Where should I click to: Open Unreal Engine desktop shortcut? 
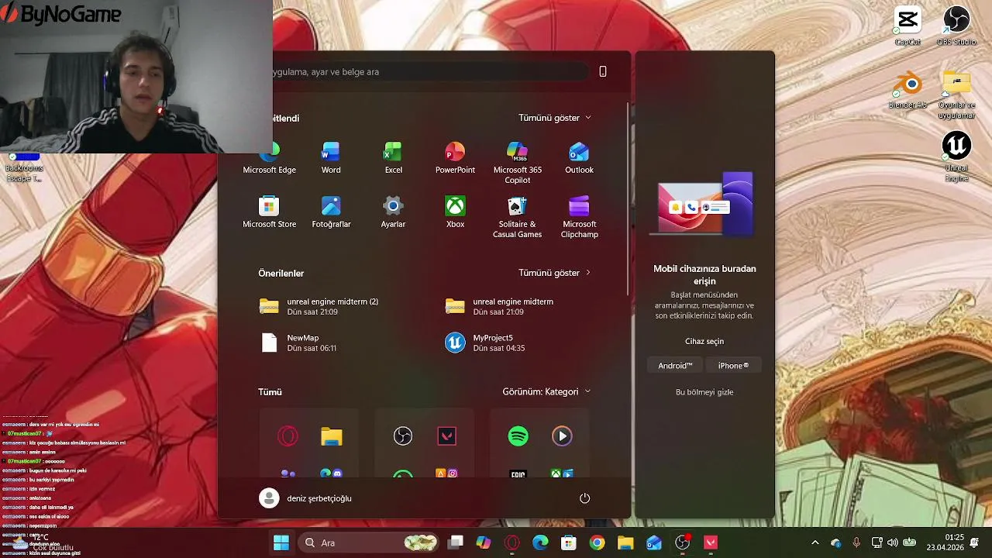(x=956, y=157)
